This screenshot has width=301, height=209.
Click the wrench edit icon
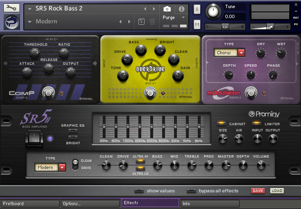(x=11, y=8)
